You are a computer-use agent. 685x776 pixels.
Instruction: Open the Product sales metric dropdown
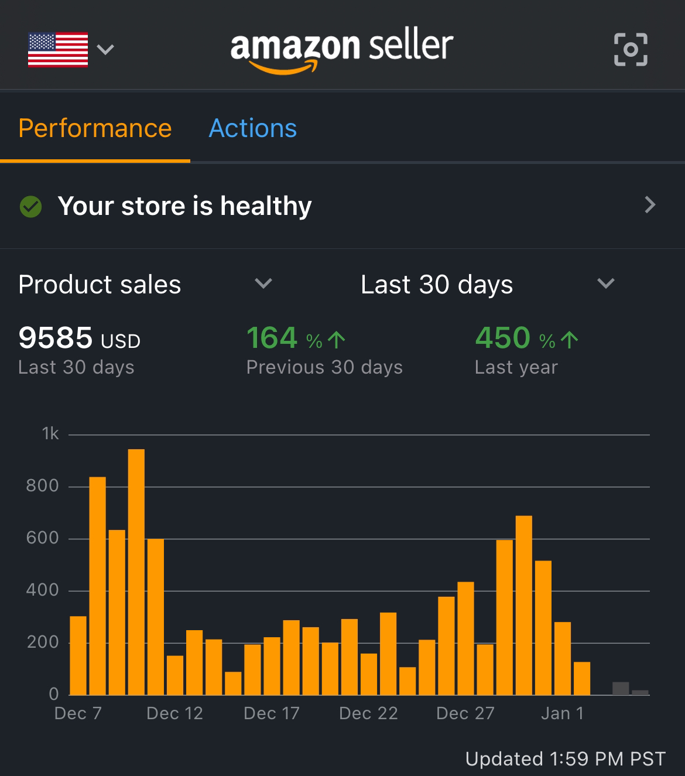145,285
